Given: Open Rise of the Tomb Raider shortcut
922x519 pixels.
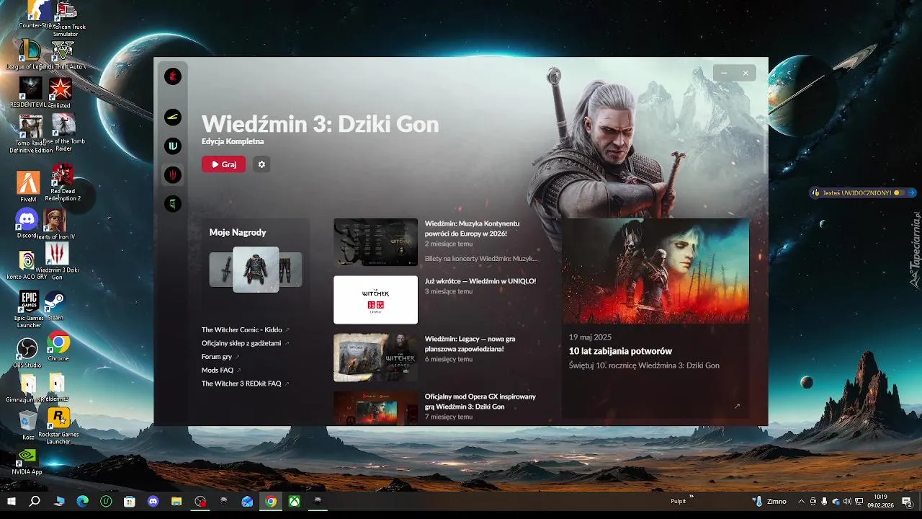Looking at the screenshot, I should [63, 133].
